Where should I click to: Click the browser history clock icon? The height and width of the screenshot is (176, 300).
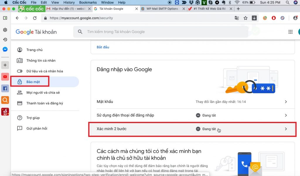[x=5, y=39]
